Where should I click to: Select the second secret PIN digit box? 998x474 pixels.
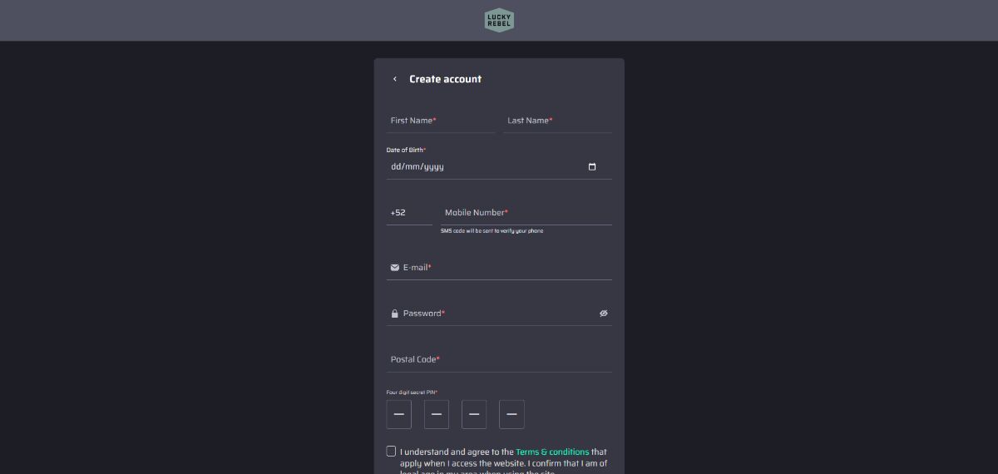437,414
